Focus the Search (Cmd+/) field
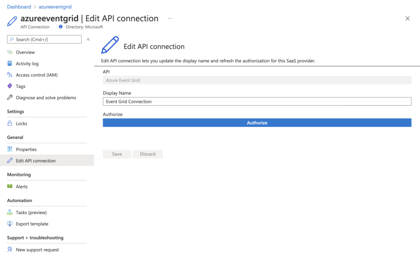Image resolution: width=420 pixels, height=268 pixels. pyautogui.click(x=44, y=39)
